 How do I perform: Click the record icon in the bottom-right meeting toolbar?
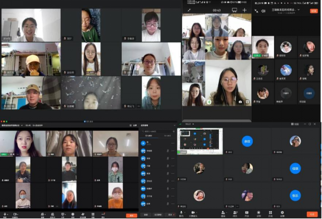click(x=259, y=213)
